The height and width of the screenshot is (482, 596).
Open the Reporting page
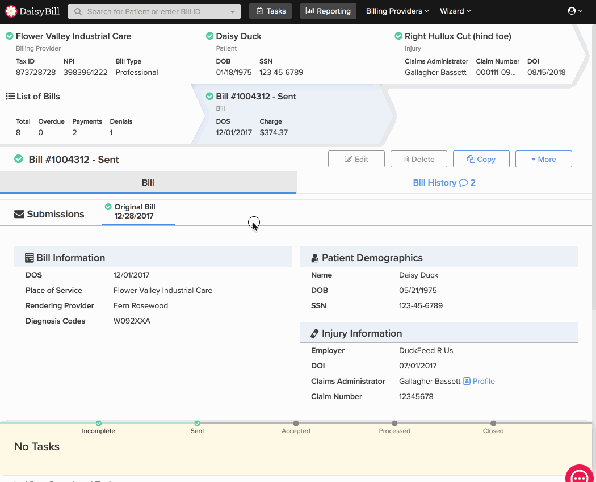pyautogui.click(x=328, y=11)
